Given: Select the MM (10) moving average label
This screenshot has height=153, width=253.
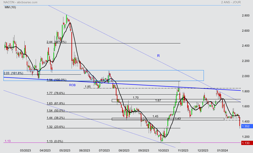Looking at the screenshot, I should point(10,7).
